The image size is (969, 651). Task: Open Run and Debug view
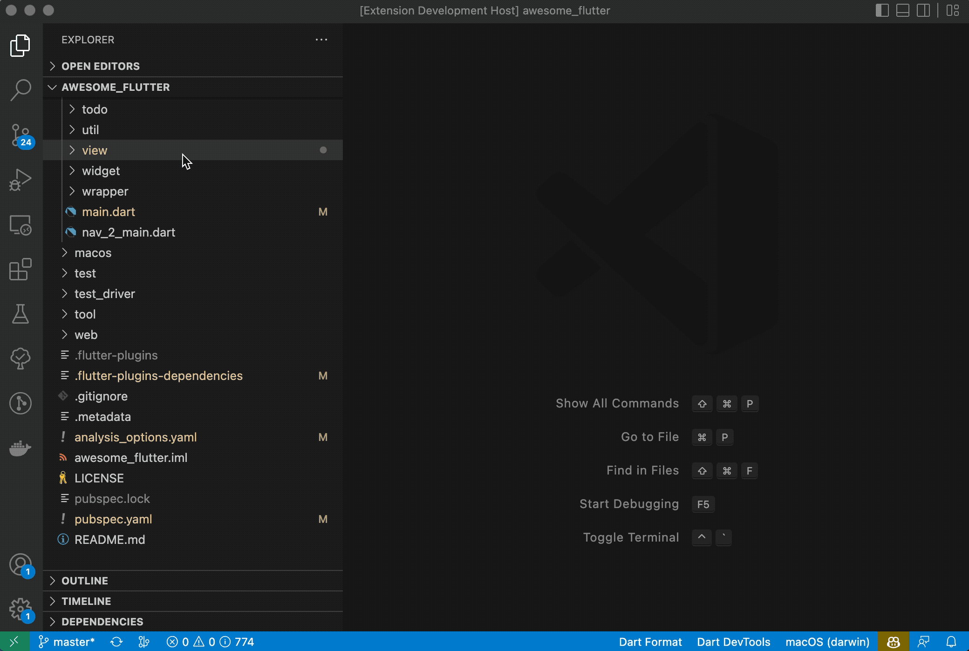click(x=20, y=180)
